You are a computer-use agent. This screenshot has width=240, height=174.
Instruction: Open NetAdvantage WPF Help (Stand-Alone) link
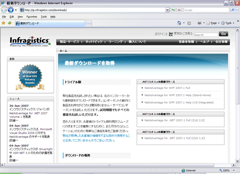[178, 95]
